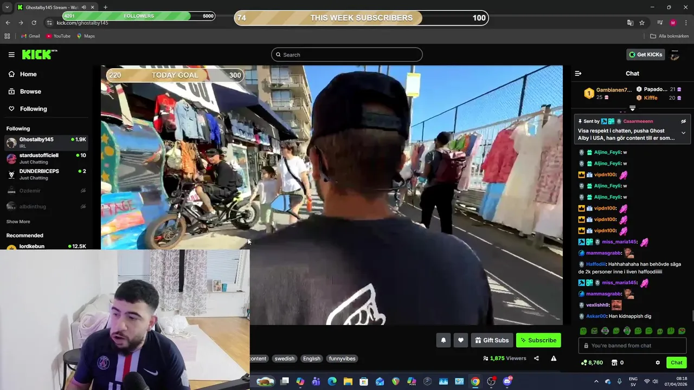Click the green Chat send button
The width and height of the screenshot is (694, 390).
click(677, 363)
